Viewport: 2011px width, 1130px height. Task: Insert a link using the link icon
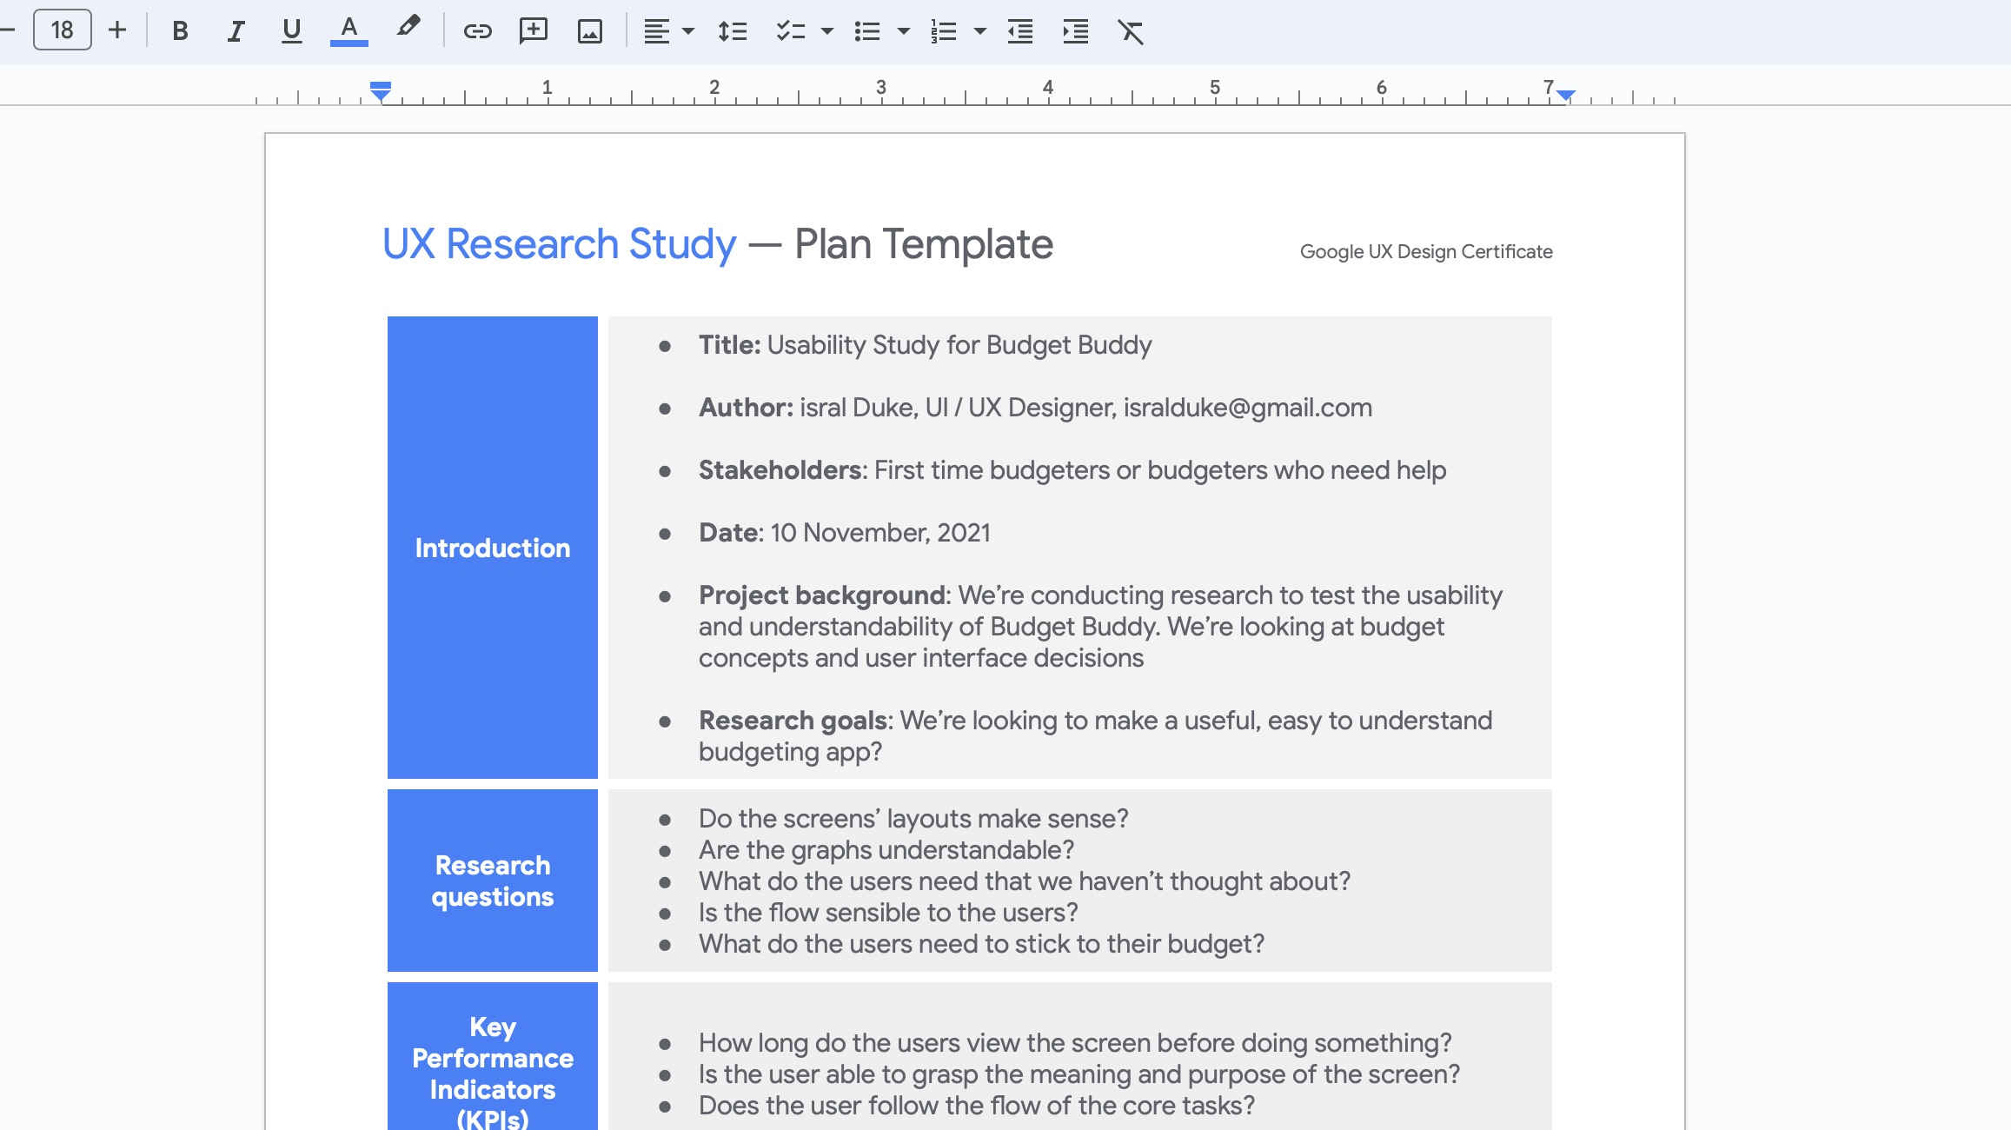click(x=477, y=31)
